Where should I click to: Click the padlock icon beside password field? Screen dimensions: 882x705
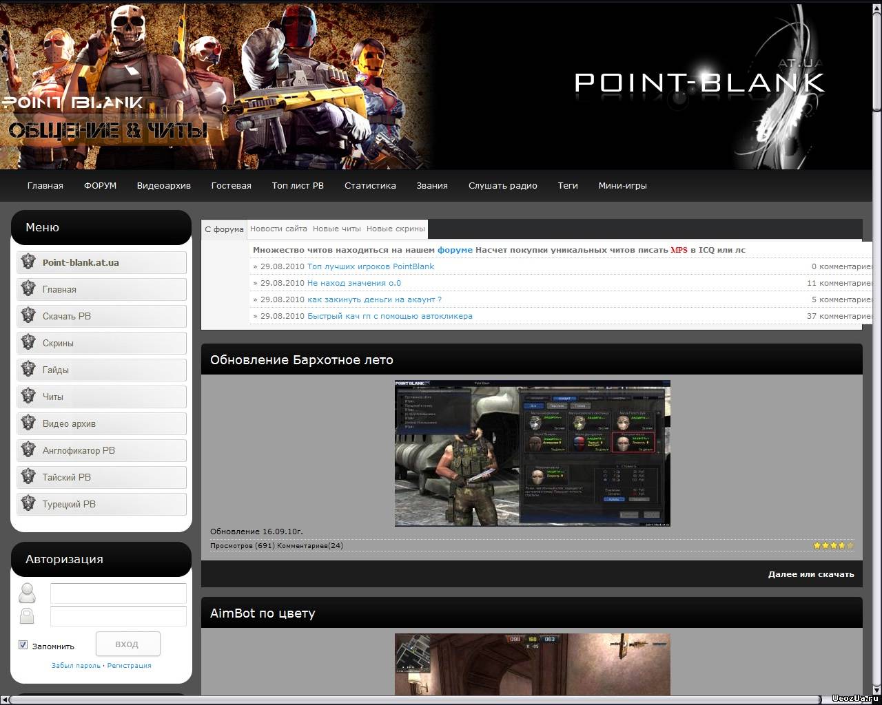tap(27, 615)
